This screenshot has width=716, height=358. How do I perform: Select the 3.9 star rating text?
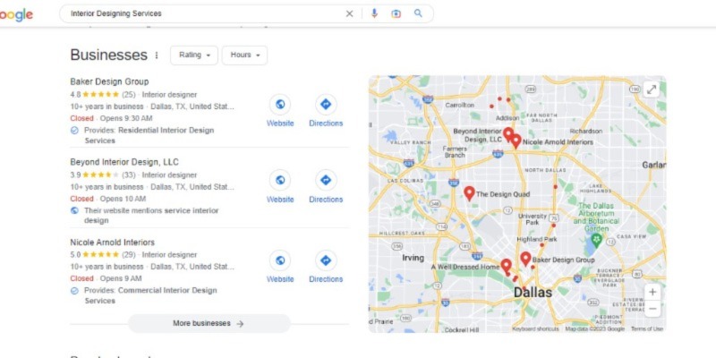[75, 175]
